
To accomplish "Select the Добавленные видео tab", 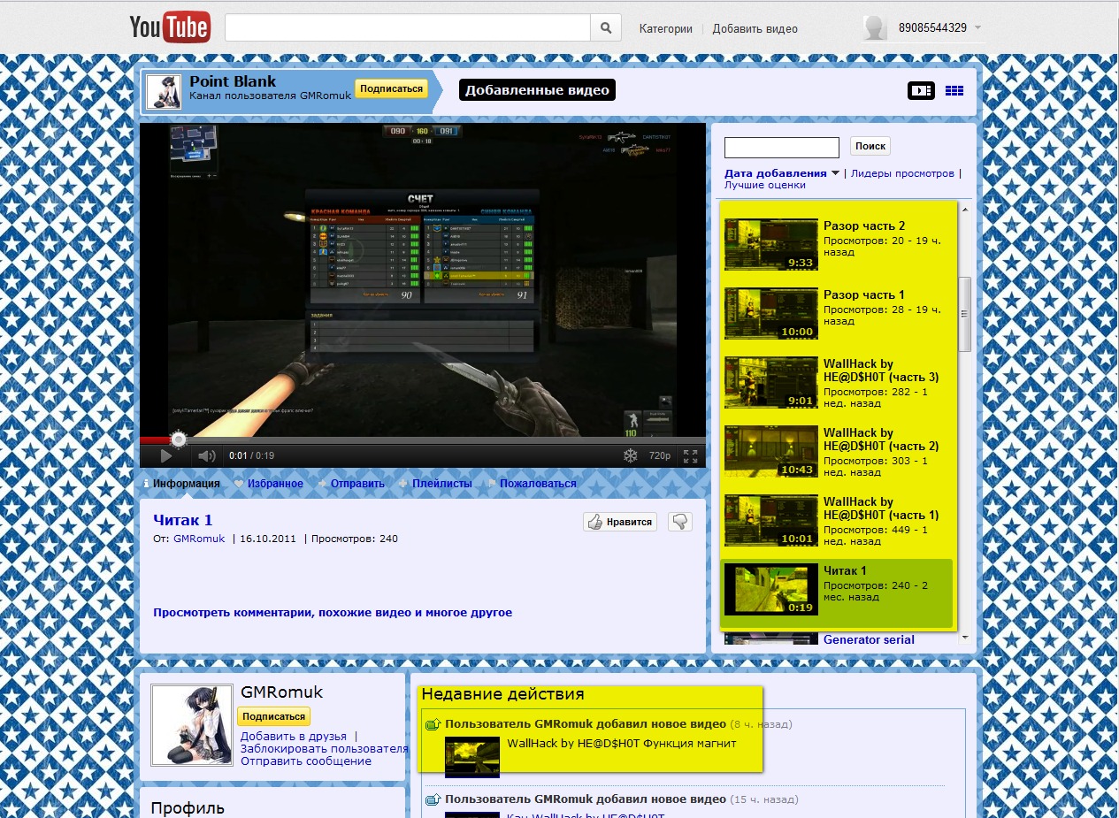I will click(537, 90).
